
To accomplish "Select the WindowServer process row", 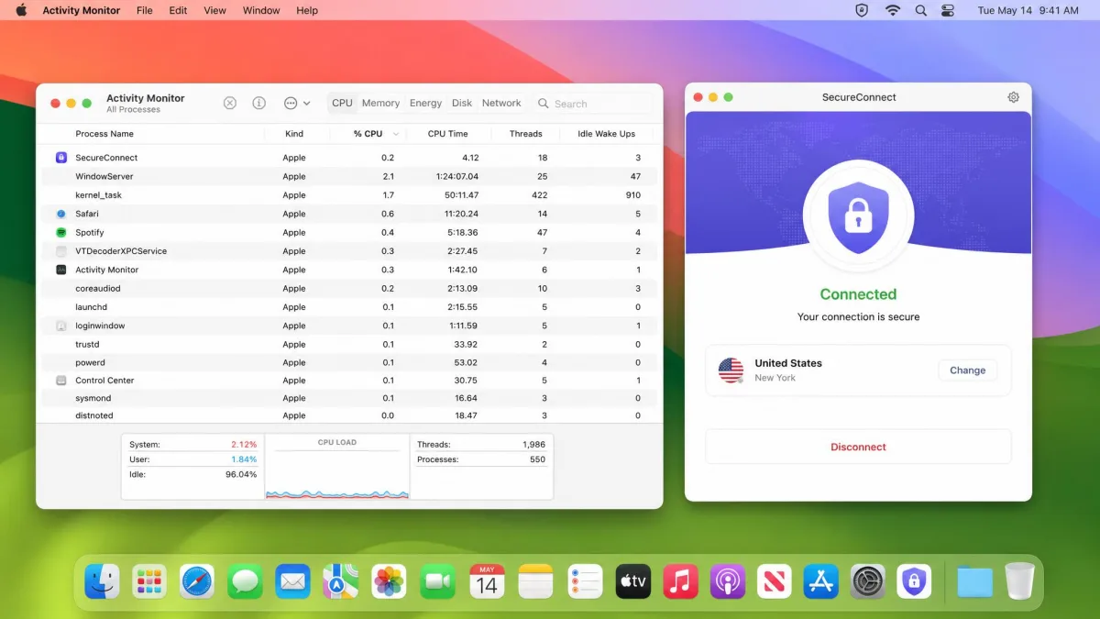I will point(349,176).
